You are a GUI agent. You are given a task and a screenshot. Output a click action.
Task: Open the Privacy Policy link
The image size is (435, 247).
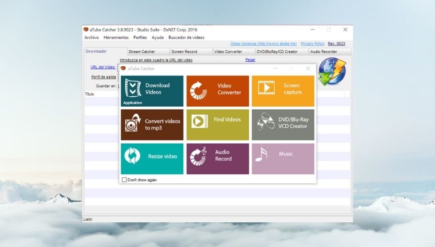312,44
